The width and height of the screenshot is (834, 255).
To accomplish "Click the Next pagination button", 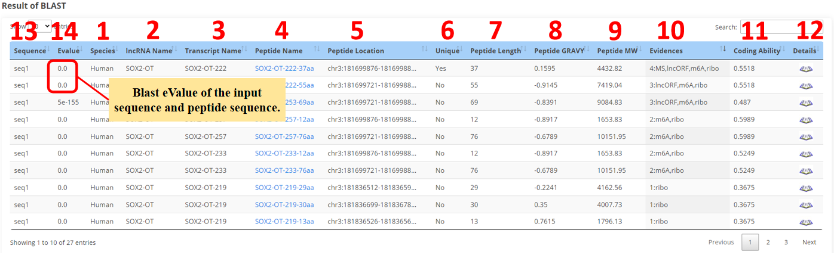I will (809, 242).
